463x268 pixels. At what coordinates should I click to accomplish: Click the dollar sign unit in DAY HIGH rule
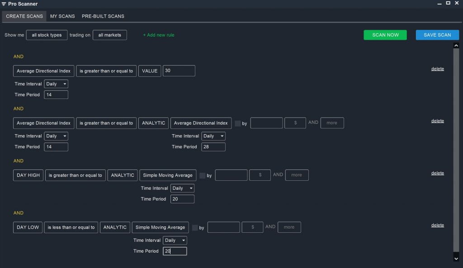(x=260, y=175)
